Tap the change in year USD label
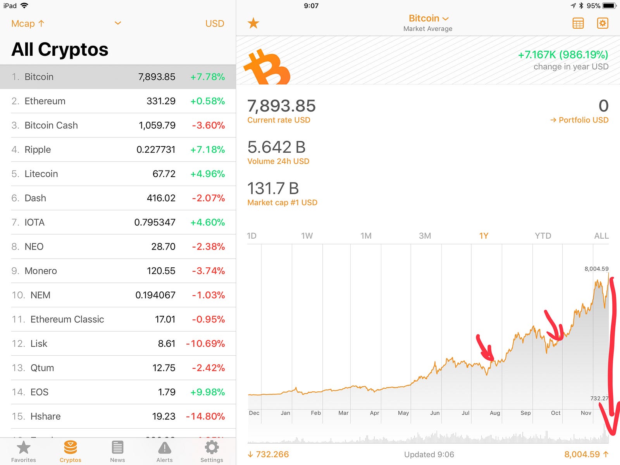The image size is (620, 465). pos(571,67)
